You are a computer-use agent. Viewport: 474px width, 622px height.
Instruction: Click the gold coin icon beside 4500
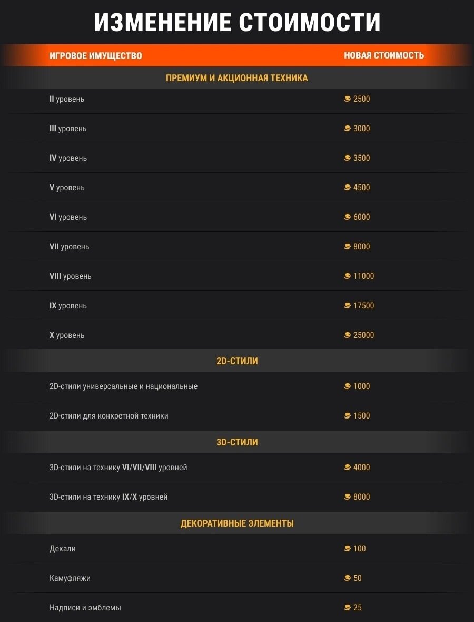point(348,188)
